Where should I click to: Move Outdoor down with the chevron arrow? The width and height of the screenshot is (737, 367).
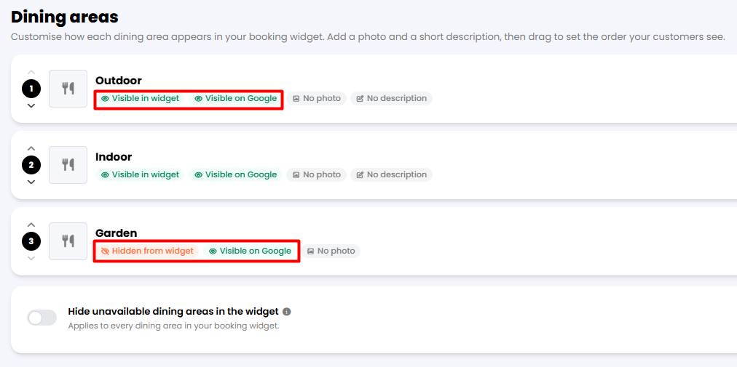(31, 105)
